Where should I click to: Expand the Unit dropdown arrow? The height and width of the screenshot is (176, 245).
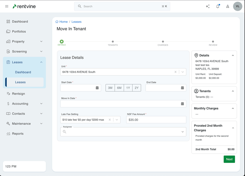tap(183, 72)
